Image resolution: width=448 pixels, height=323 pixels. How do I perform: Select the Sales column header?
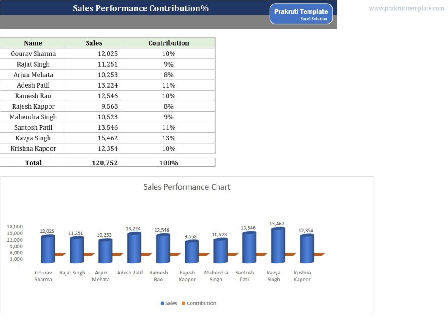[x=94, y=43]
